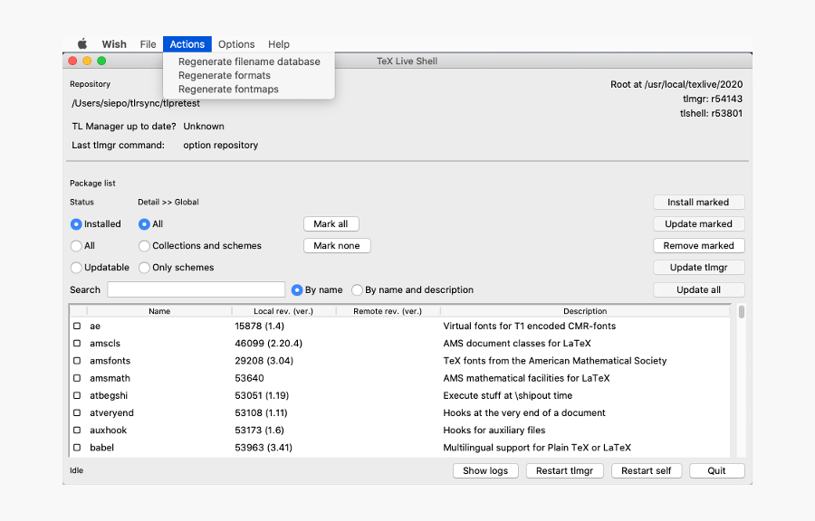Mark the ae package checkbox
The width and height of the screenshot is (815, 521).
[77, 326]
